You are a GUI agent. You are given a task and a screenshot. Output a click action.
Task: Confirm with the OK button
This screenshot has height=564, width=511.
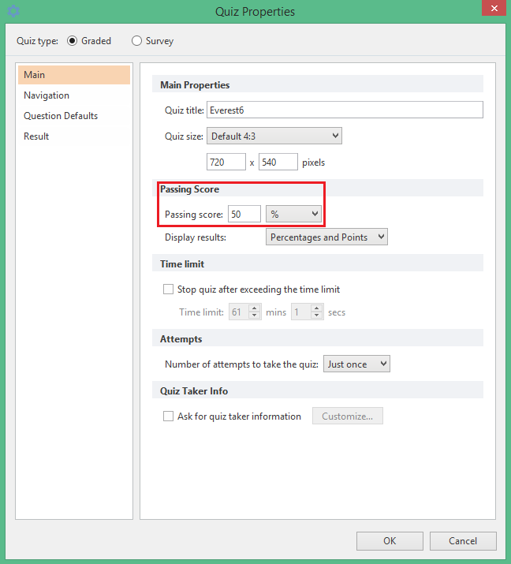pyautogui.click(x=390, y=541)
